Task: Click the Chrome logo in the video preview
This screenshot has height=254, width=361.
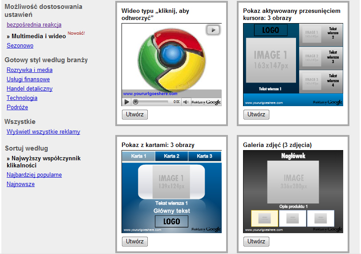Action: click(172, 60)
